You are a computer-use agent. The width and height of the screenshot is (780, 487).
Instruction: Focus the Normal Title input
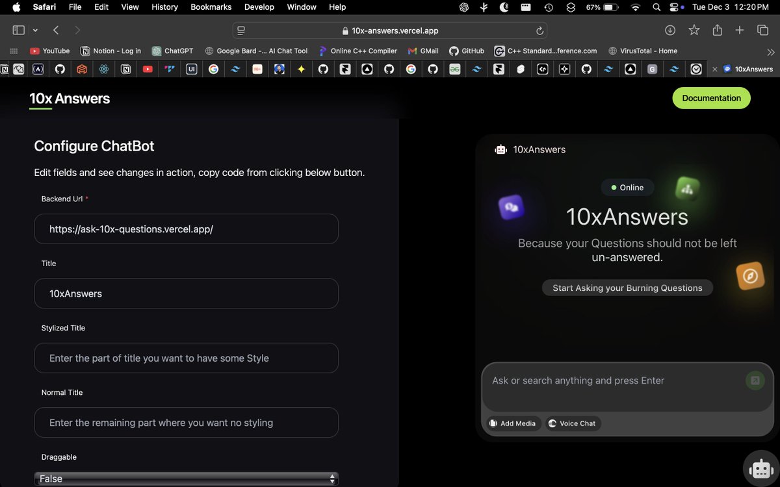[x=187, y=423]
